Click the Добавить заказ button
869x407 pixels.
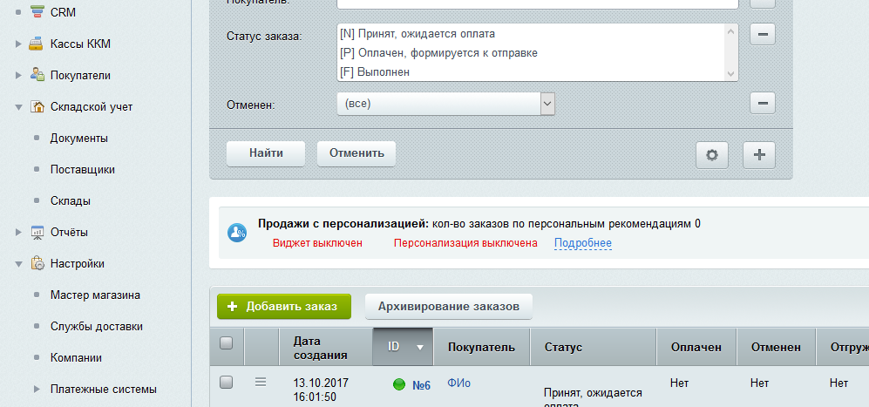point(283,306)
